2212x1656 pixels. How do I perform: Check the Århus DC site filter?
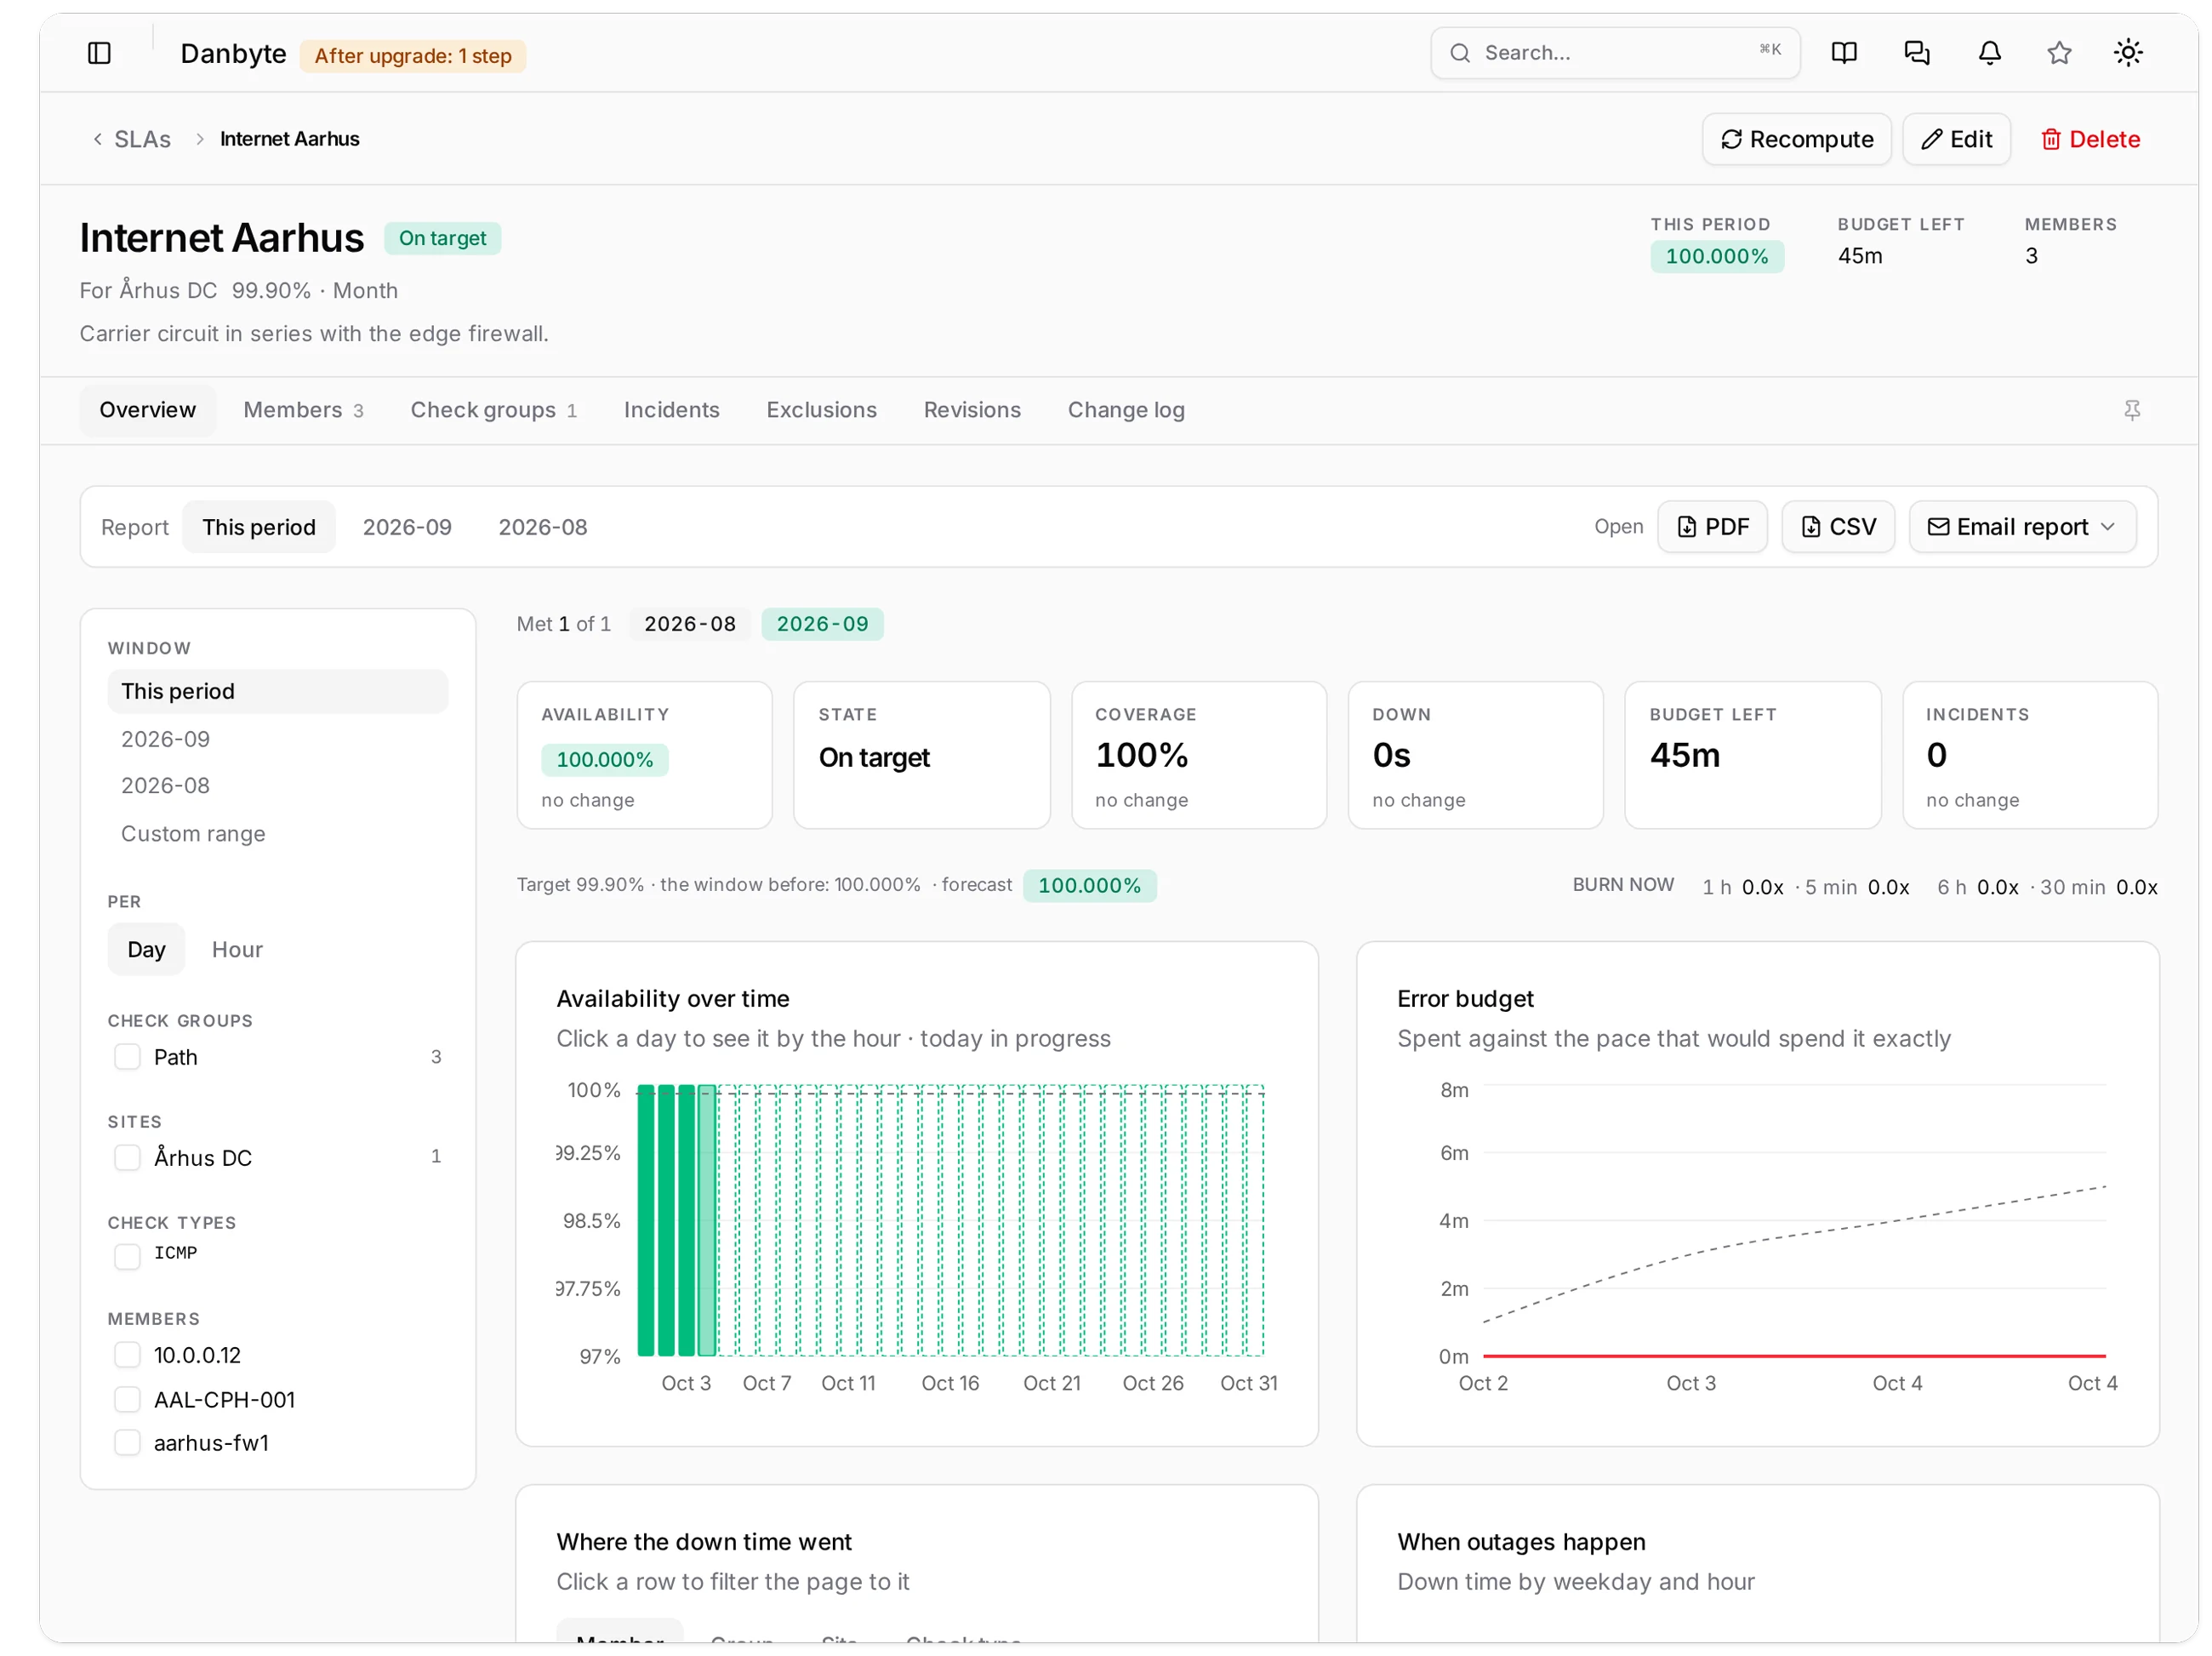pyautogui.click(x=127, y=1157)
